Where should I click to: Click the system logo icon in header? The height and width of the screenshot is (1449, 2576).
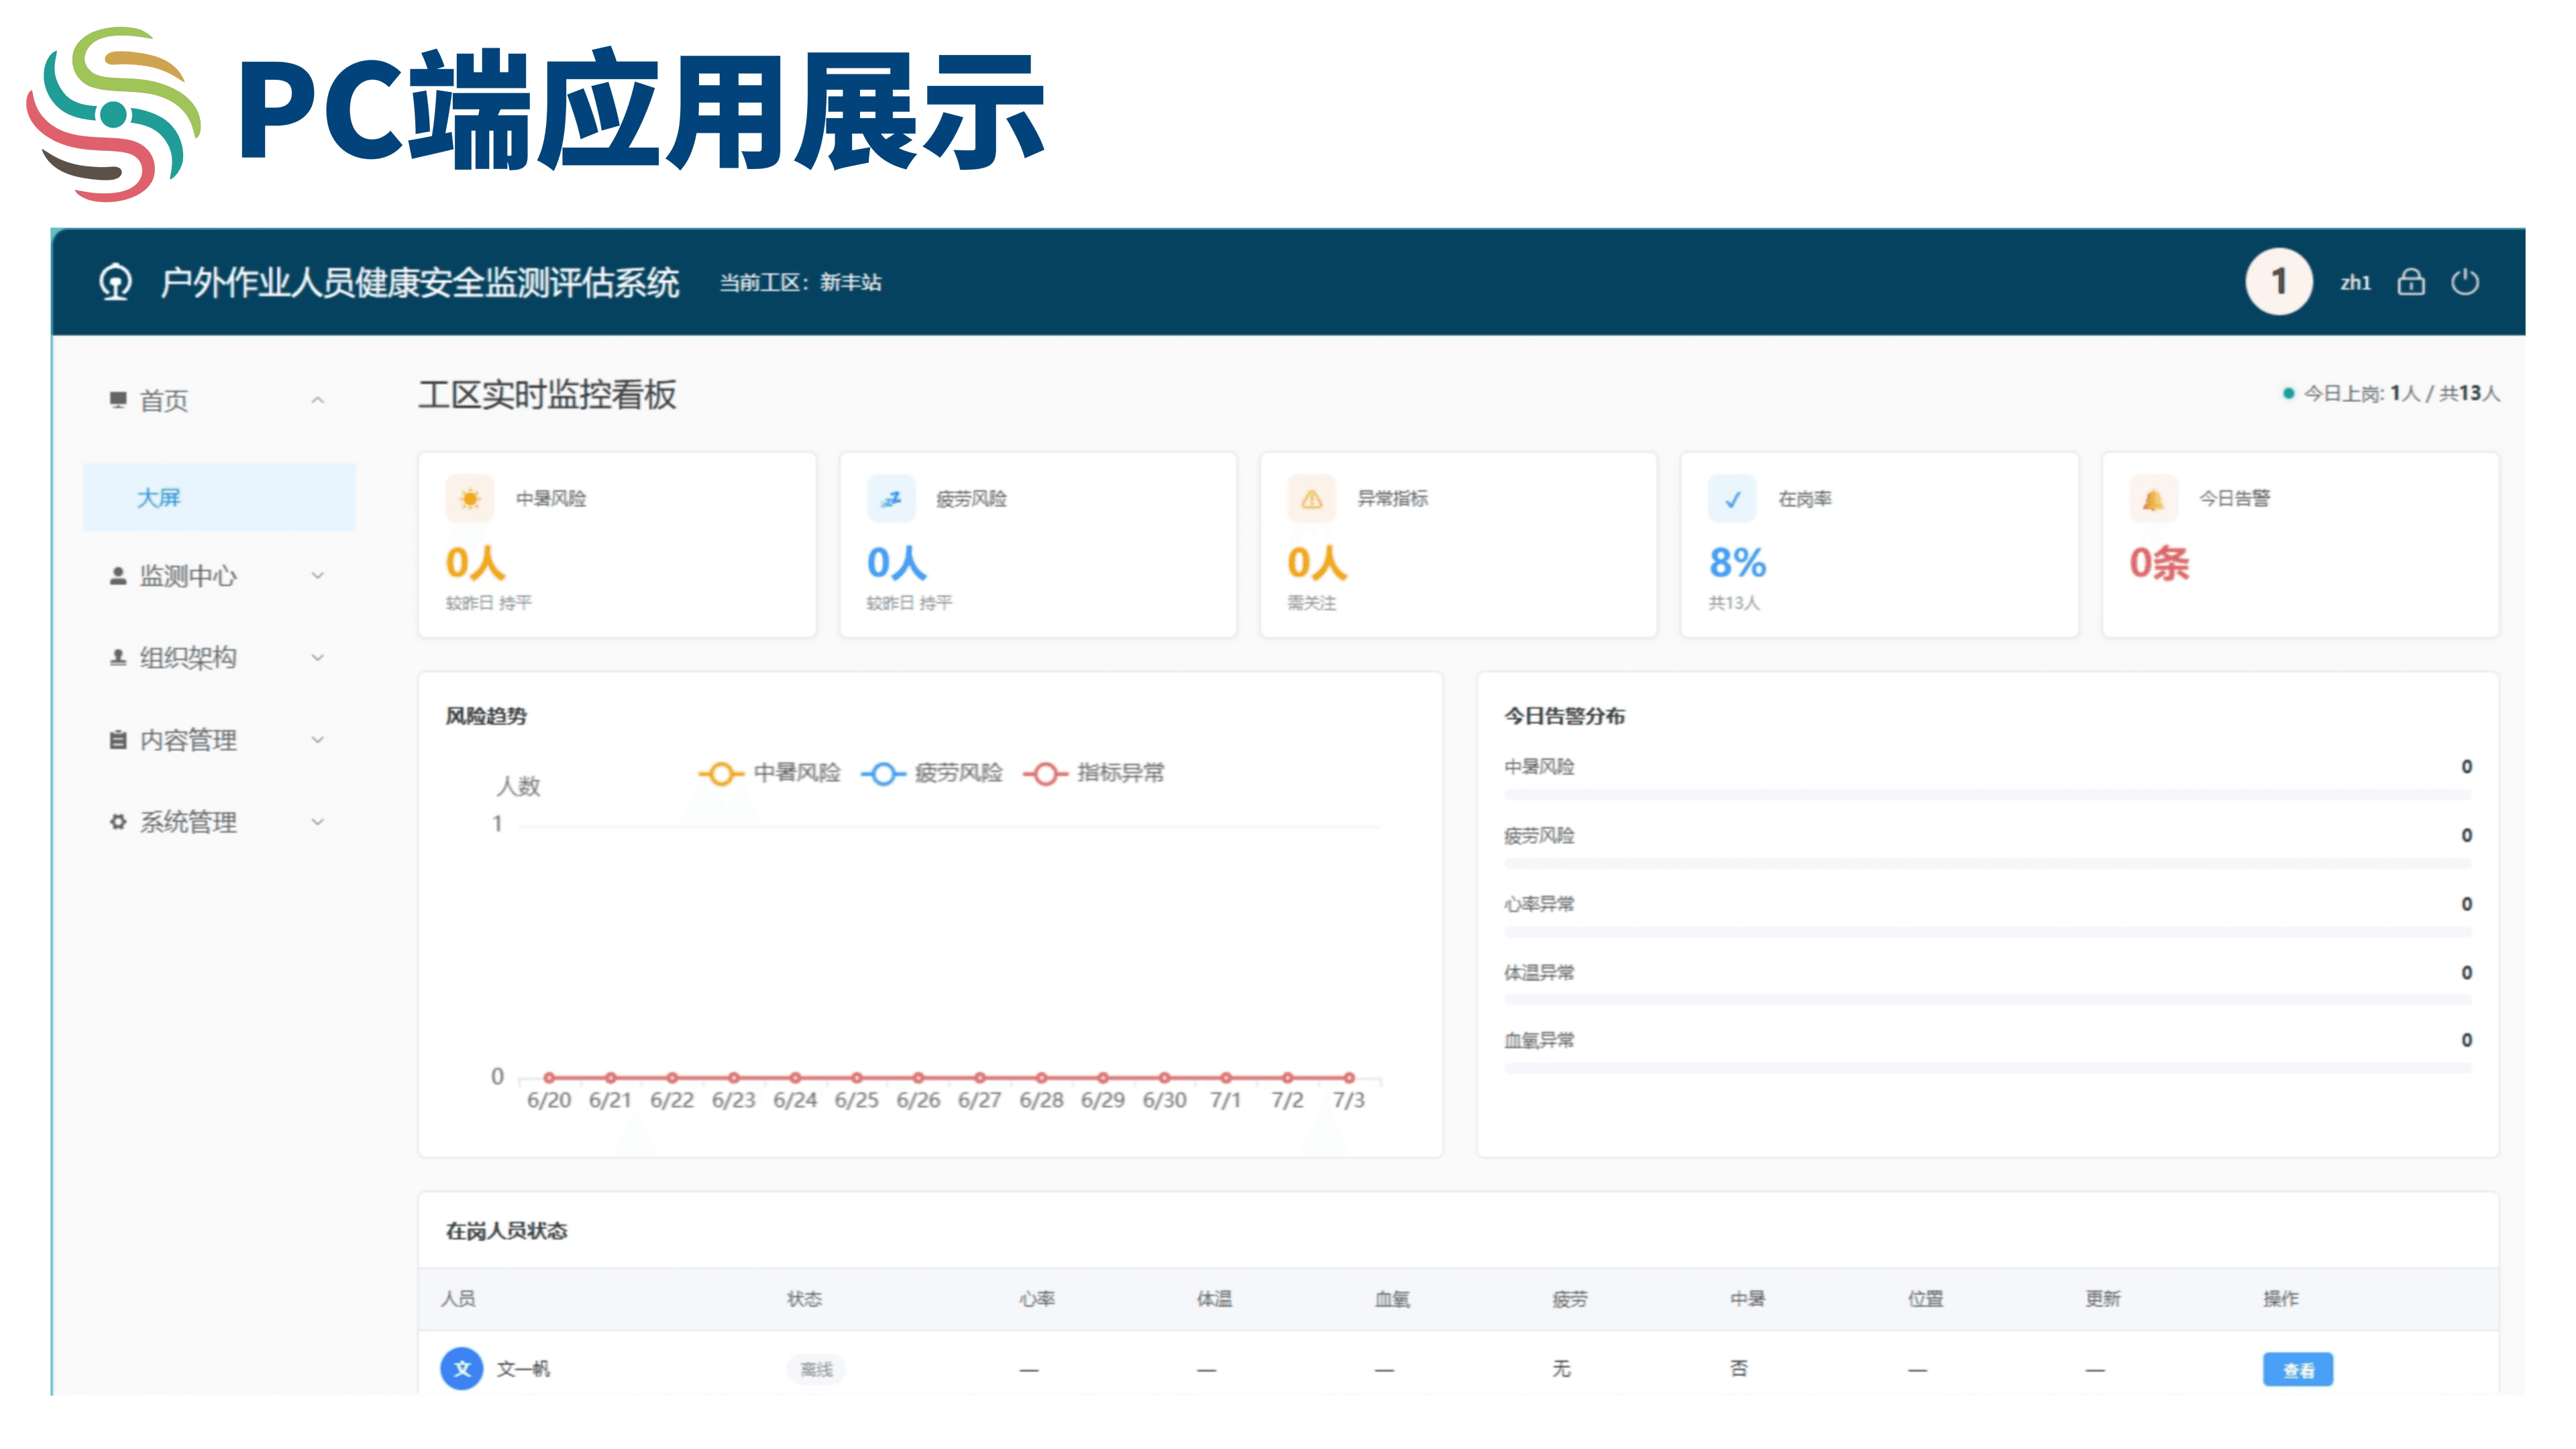[x=116, y=282]
